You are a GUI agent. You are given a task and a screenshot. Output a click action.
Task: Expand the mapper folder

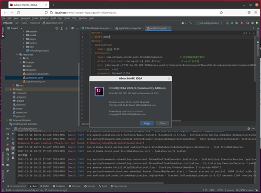20,62
